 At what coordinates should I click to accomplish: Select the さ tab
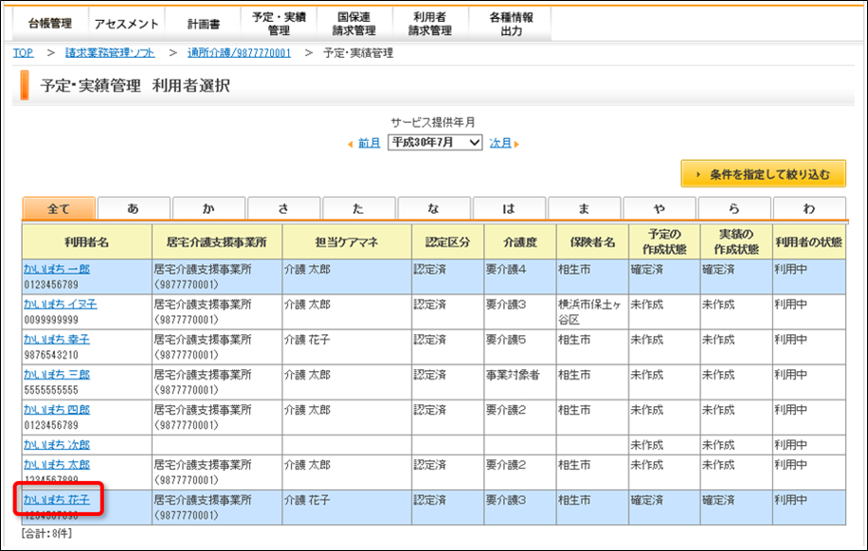coord(284,208)
